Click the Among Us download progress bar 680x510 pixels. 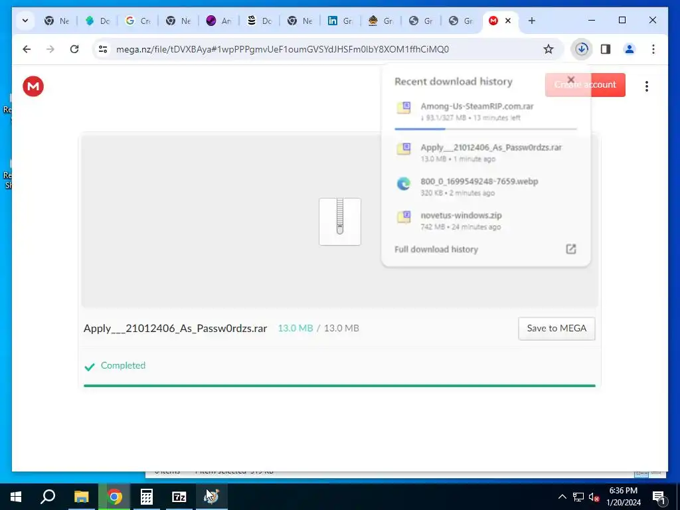(x=485, y=129)
